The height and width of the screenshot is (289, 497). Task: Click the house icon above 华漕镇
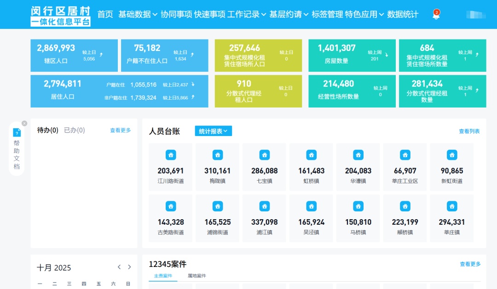coord(358,155)
